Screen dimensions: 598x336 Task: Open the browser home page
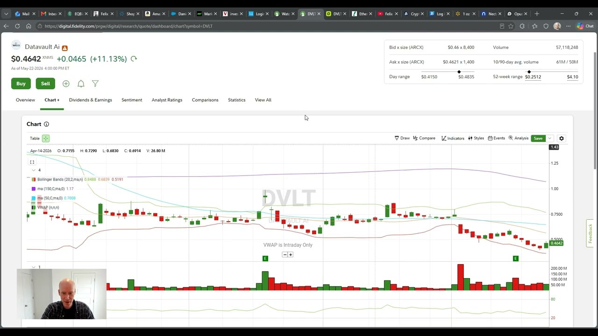(28, 26)
